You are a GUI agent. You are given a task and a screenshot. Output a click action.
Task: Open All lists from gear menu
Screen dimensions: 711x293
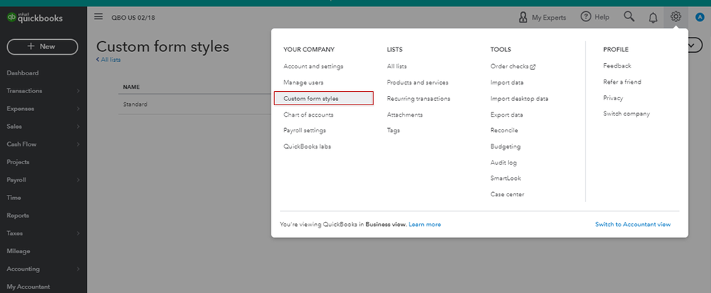click(x=397, y=66)
